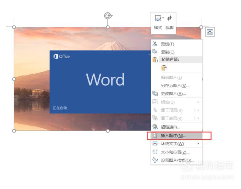The image size is (242, 189).
Task: Choose Cut (剪切) from the context menu
Action: pos(176,44)
